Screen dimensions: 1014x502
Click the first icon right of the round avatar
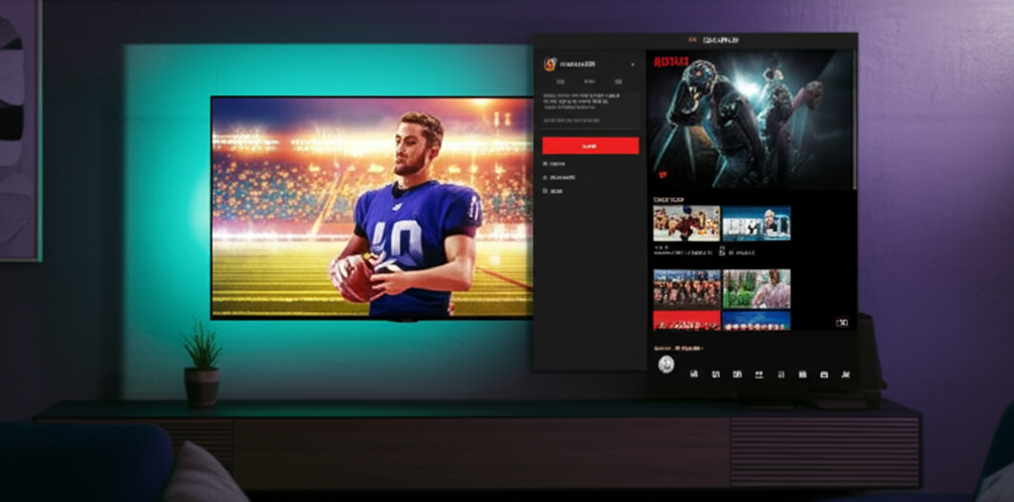694,374
